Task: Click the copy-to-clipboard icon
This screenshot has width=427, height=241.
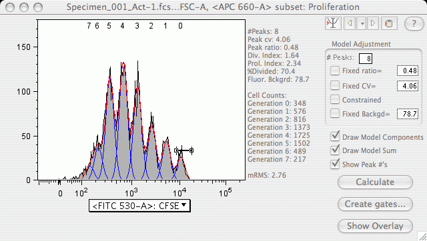Action: tap(389, 23)
